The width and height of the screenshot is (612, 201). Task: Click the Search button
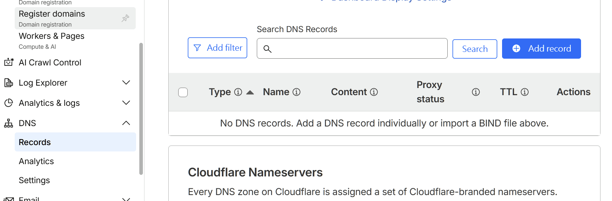coord(475,49)
